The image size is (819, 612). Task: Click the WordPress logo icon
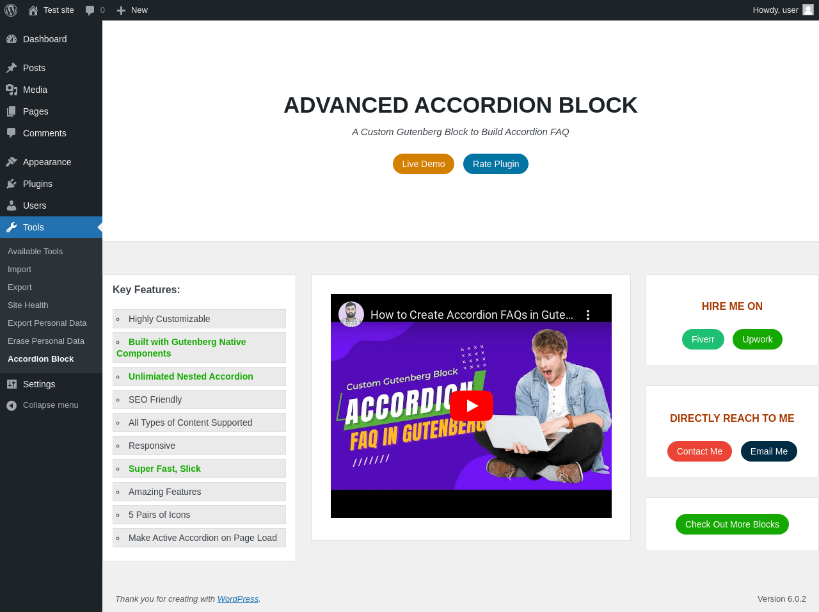11,10
